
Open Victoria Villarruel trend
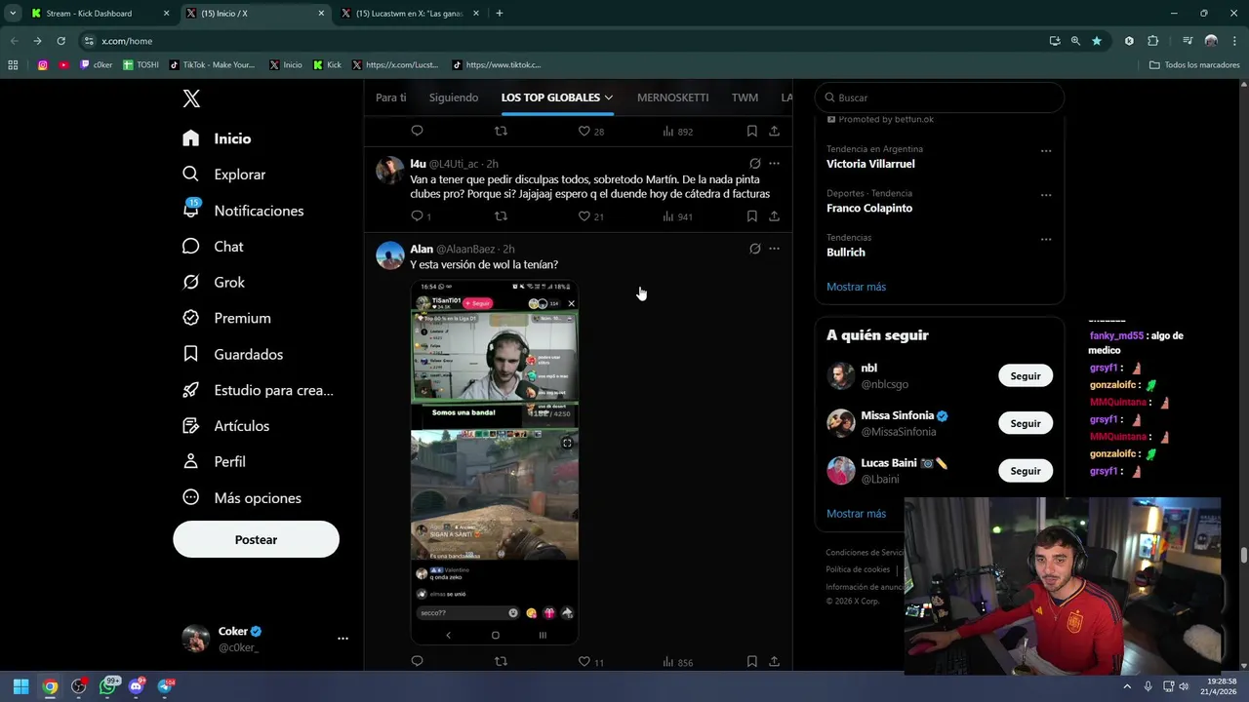(x=870, y=164)
